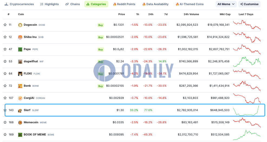Sort by 24h Volume column

(191, 14)
